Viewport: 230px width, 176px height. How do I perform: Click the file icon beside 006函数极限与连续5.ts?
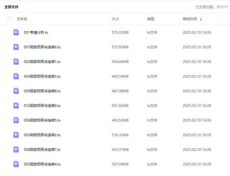pyautogui.click(x=16, y=120)
